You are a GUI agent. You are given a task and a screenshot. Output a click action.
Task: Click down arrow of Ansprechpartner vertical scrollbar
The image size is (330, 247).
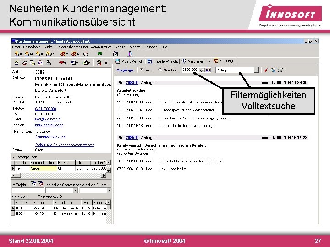coord(108,171)
